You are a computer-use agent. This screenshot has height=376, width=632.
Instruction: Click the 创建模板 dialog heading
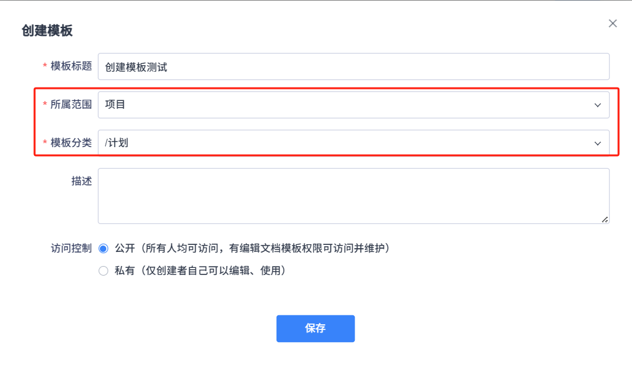tap(47, 31)
